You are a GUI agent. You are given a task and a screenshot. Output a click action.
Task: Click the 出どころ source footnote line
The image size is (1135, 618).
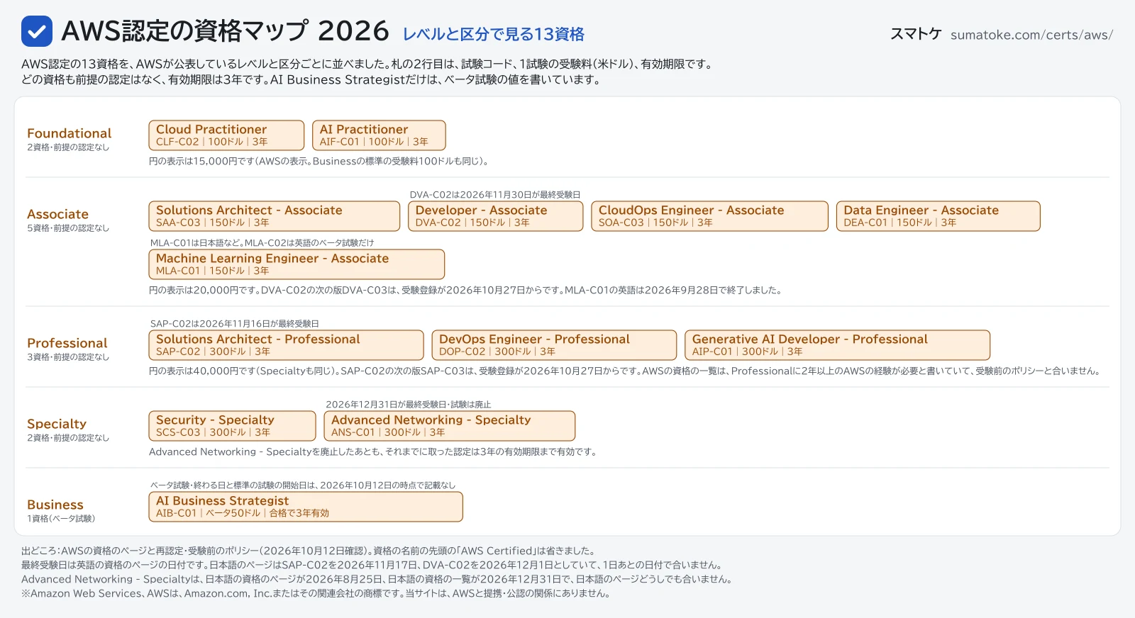pyautogui.click(x=308, y=551)
